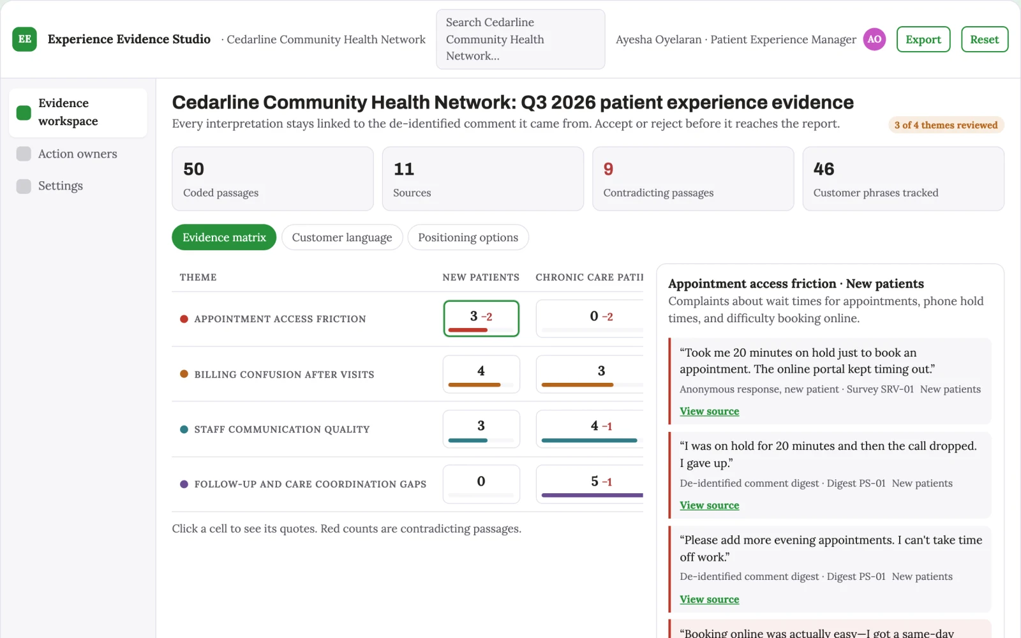The width and height of the screenshot is (1021, 638).
Task: Click the 46 Customer phrases tracked card
Action: tap(903, 179)
